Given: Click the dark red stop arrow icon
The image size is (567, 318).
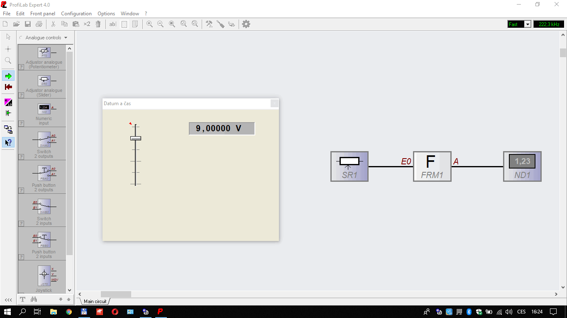Looking at the screenshot, I should (x=8, y=87).
